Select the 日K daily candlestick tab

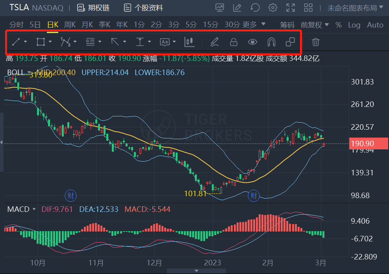click(53, 25)
